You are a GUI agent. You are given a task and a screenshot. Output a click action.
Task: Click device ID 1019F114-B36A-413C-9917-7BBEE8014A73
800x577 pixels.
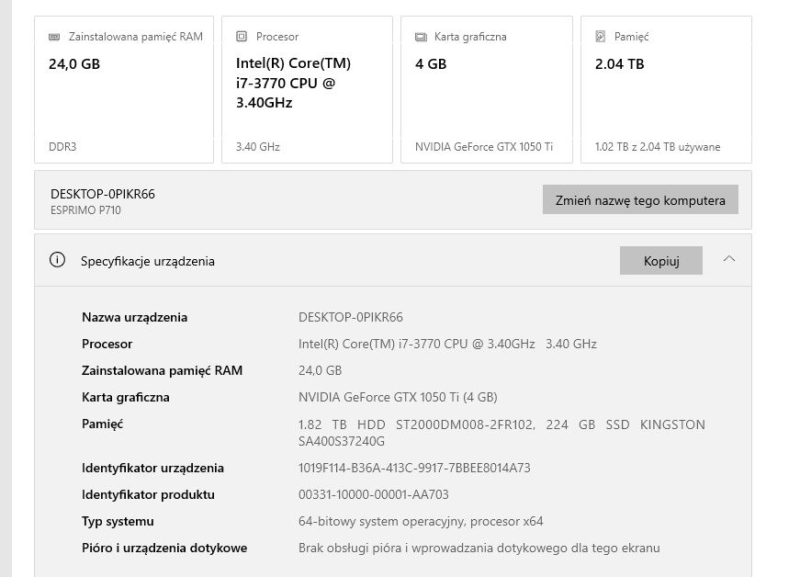click(414, 468)
